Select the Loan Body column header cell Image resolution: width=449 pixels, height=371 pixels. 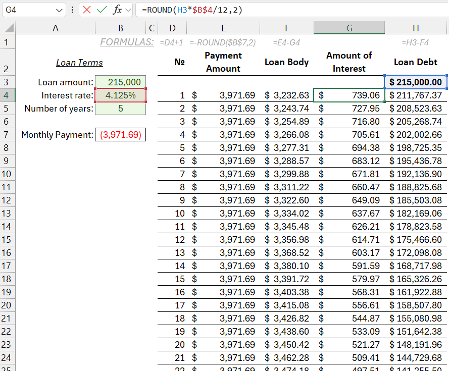point(287,62)
